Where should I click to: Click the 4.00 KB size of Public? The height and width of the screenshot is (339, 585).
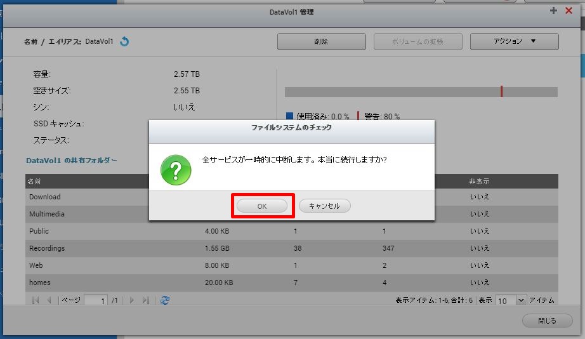(x=217, y=231)
